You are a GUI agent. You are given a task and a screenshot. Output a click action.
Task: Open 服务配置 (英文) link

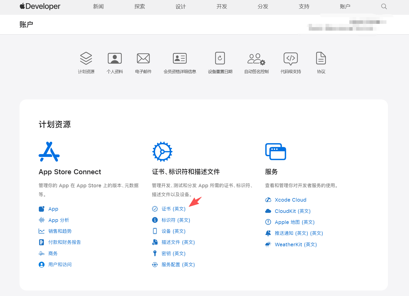tap(178, 265)
